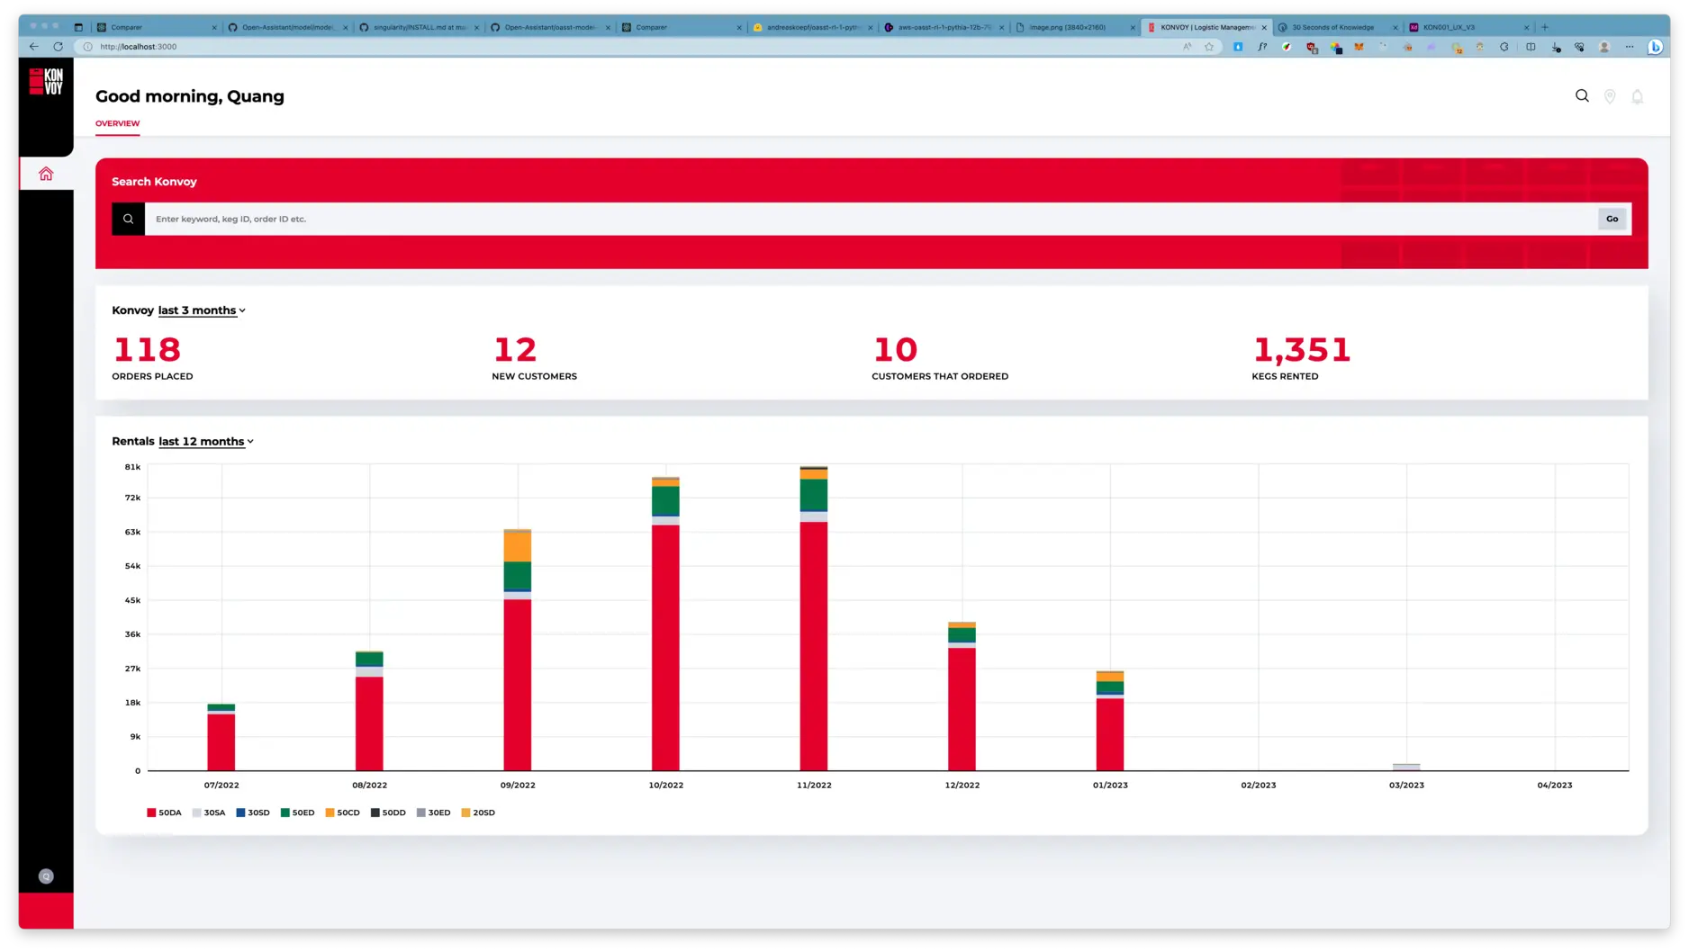This screenshot has height=952, width=1689.
Task: Click the browser address bar URL
Action: [138, 47]
